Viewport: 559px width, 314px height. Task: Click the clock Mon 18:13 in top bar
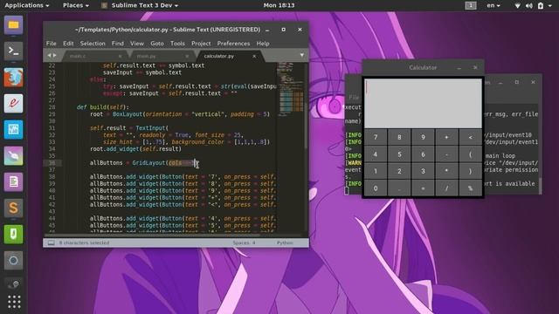click(279, 5)
